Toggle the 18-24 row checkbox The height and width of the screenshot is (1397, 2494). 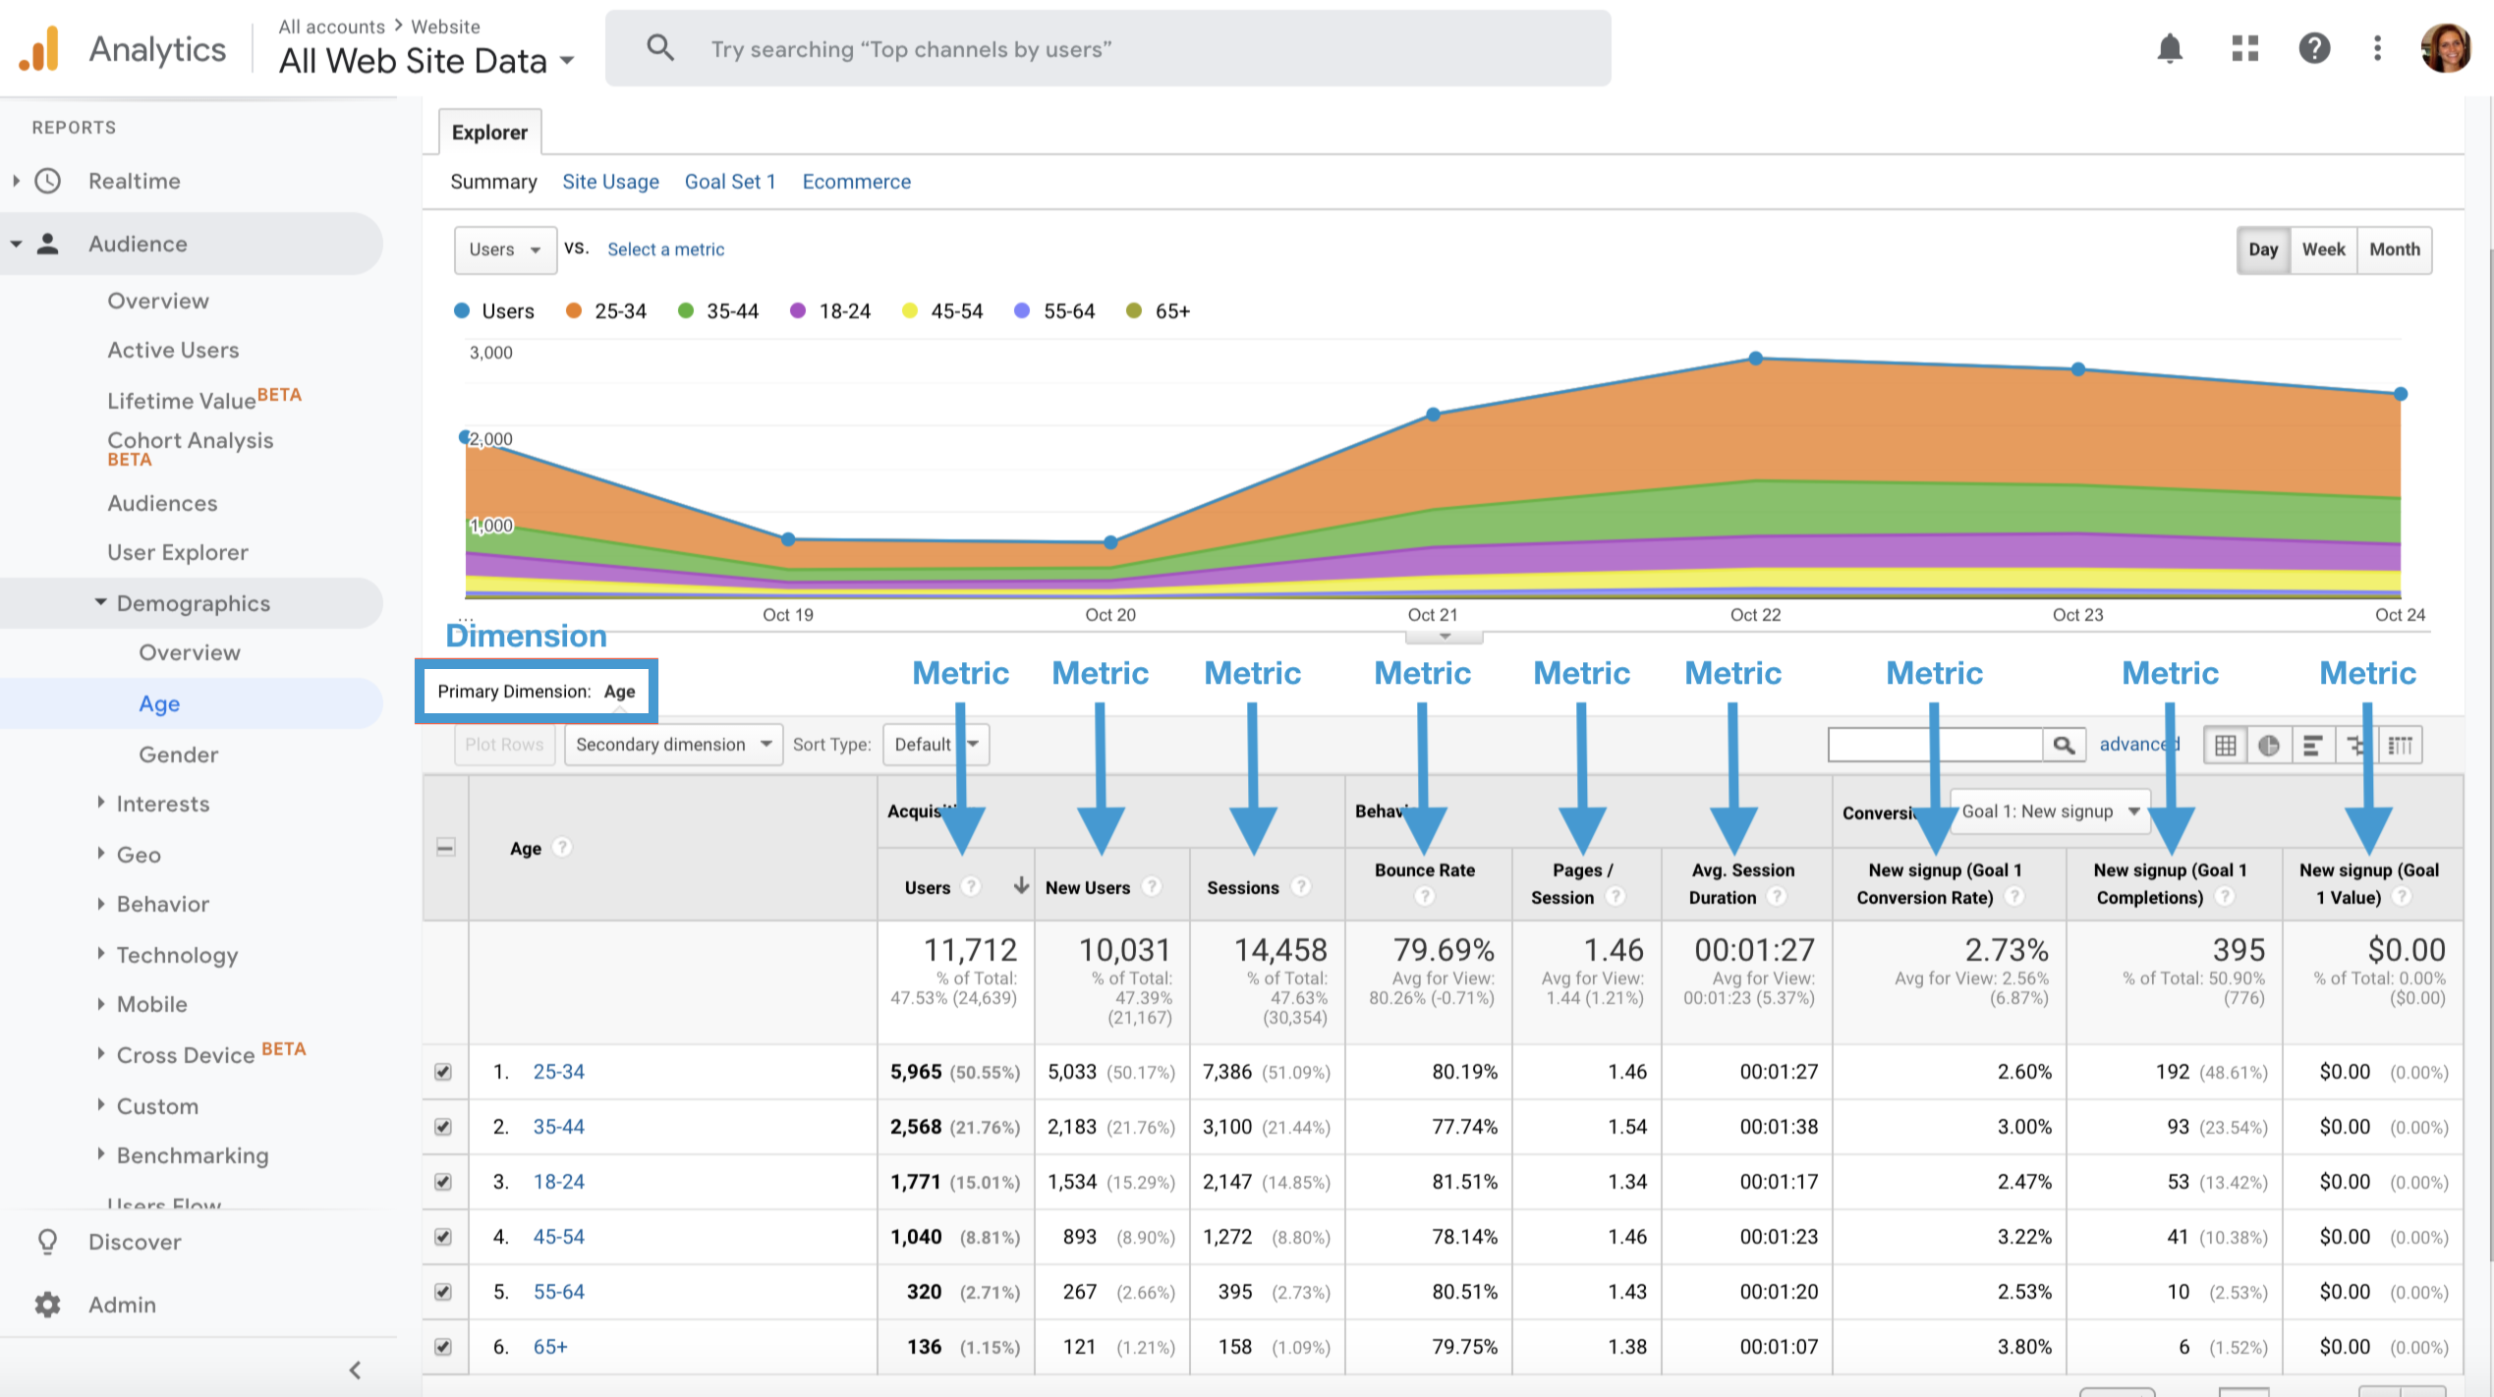point(443,1182)
